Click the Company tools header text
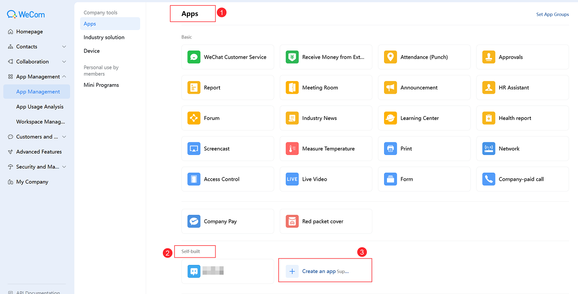The width and height of the screenshot is (578, 294). (100, 13)
